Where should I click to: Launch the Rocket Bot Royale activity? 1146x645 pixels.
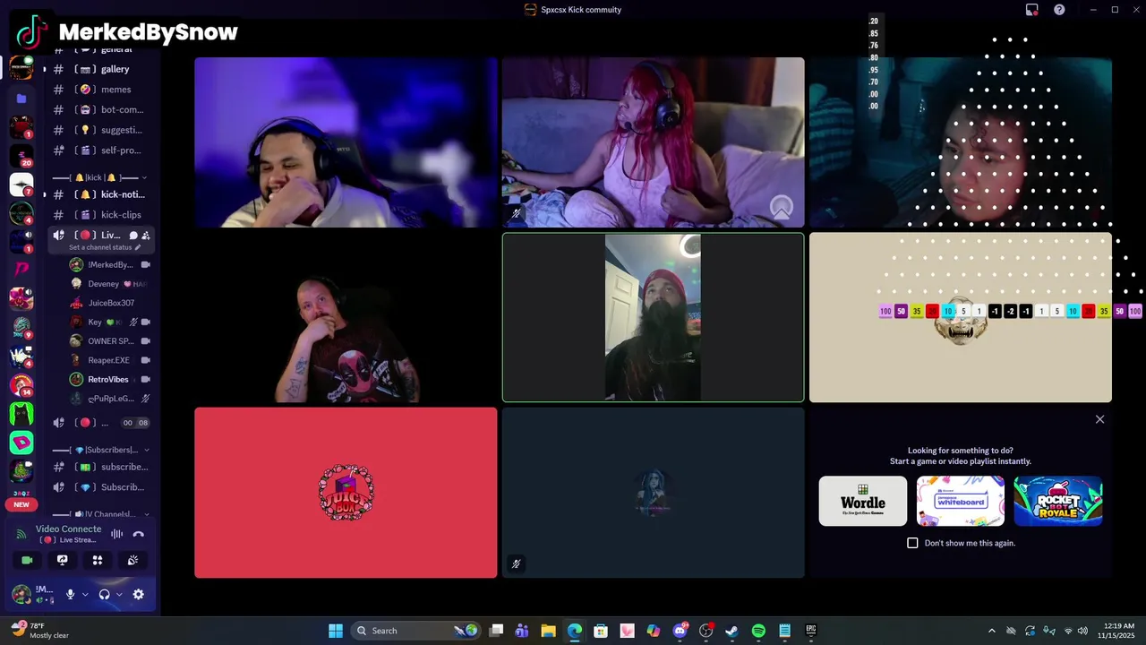coord(1058,501)
